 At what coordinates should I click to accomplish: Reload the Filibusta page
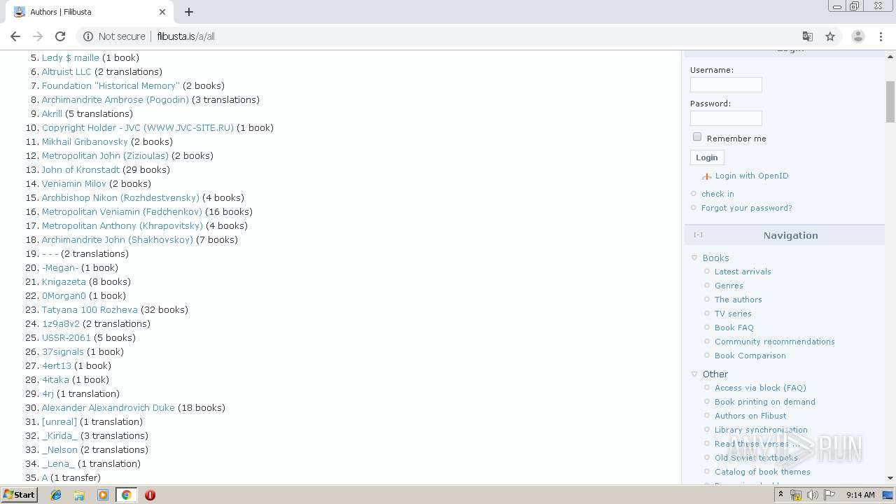tap(60, 36)
